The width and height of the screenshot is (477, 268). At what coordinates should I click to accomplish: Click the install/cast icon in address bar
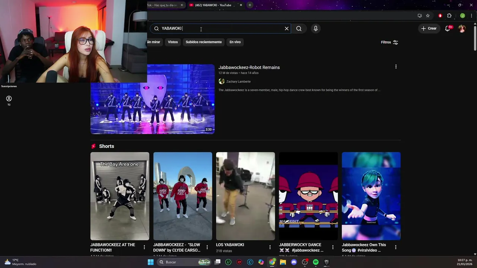pos(420,16)
